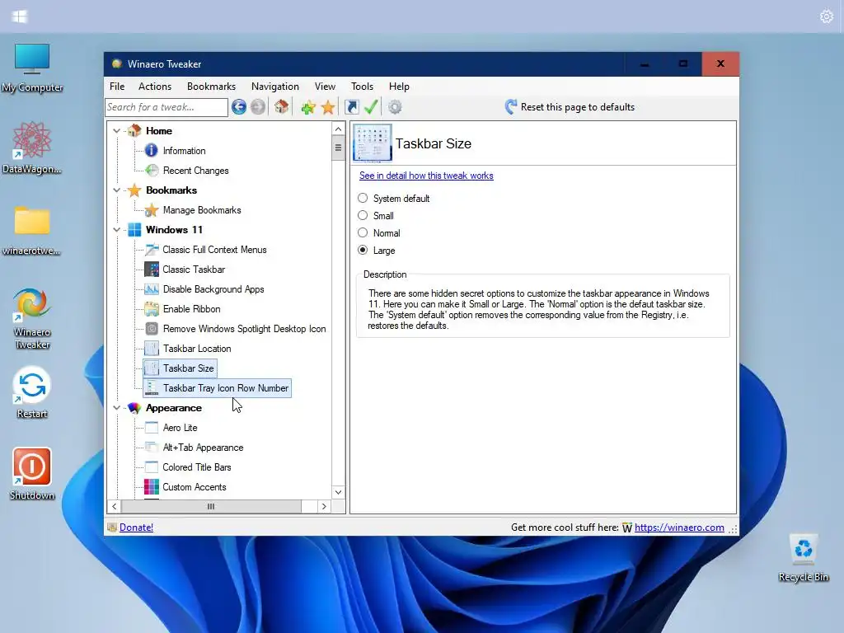Click the tree scroll up arrow
The image size is (844, 633).
click(x=338, y=129)
